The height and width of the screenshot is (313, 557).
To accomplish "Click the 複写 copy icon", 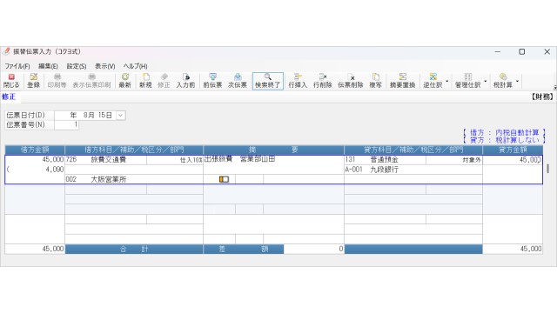I will pos(375,81).
